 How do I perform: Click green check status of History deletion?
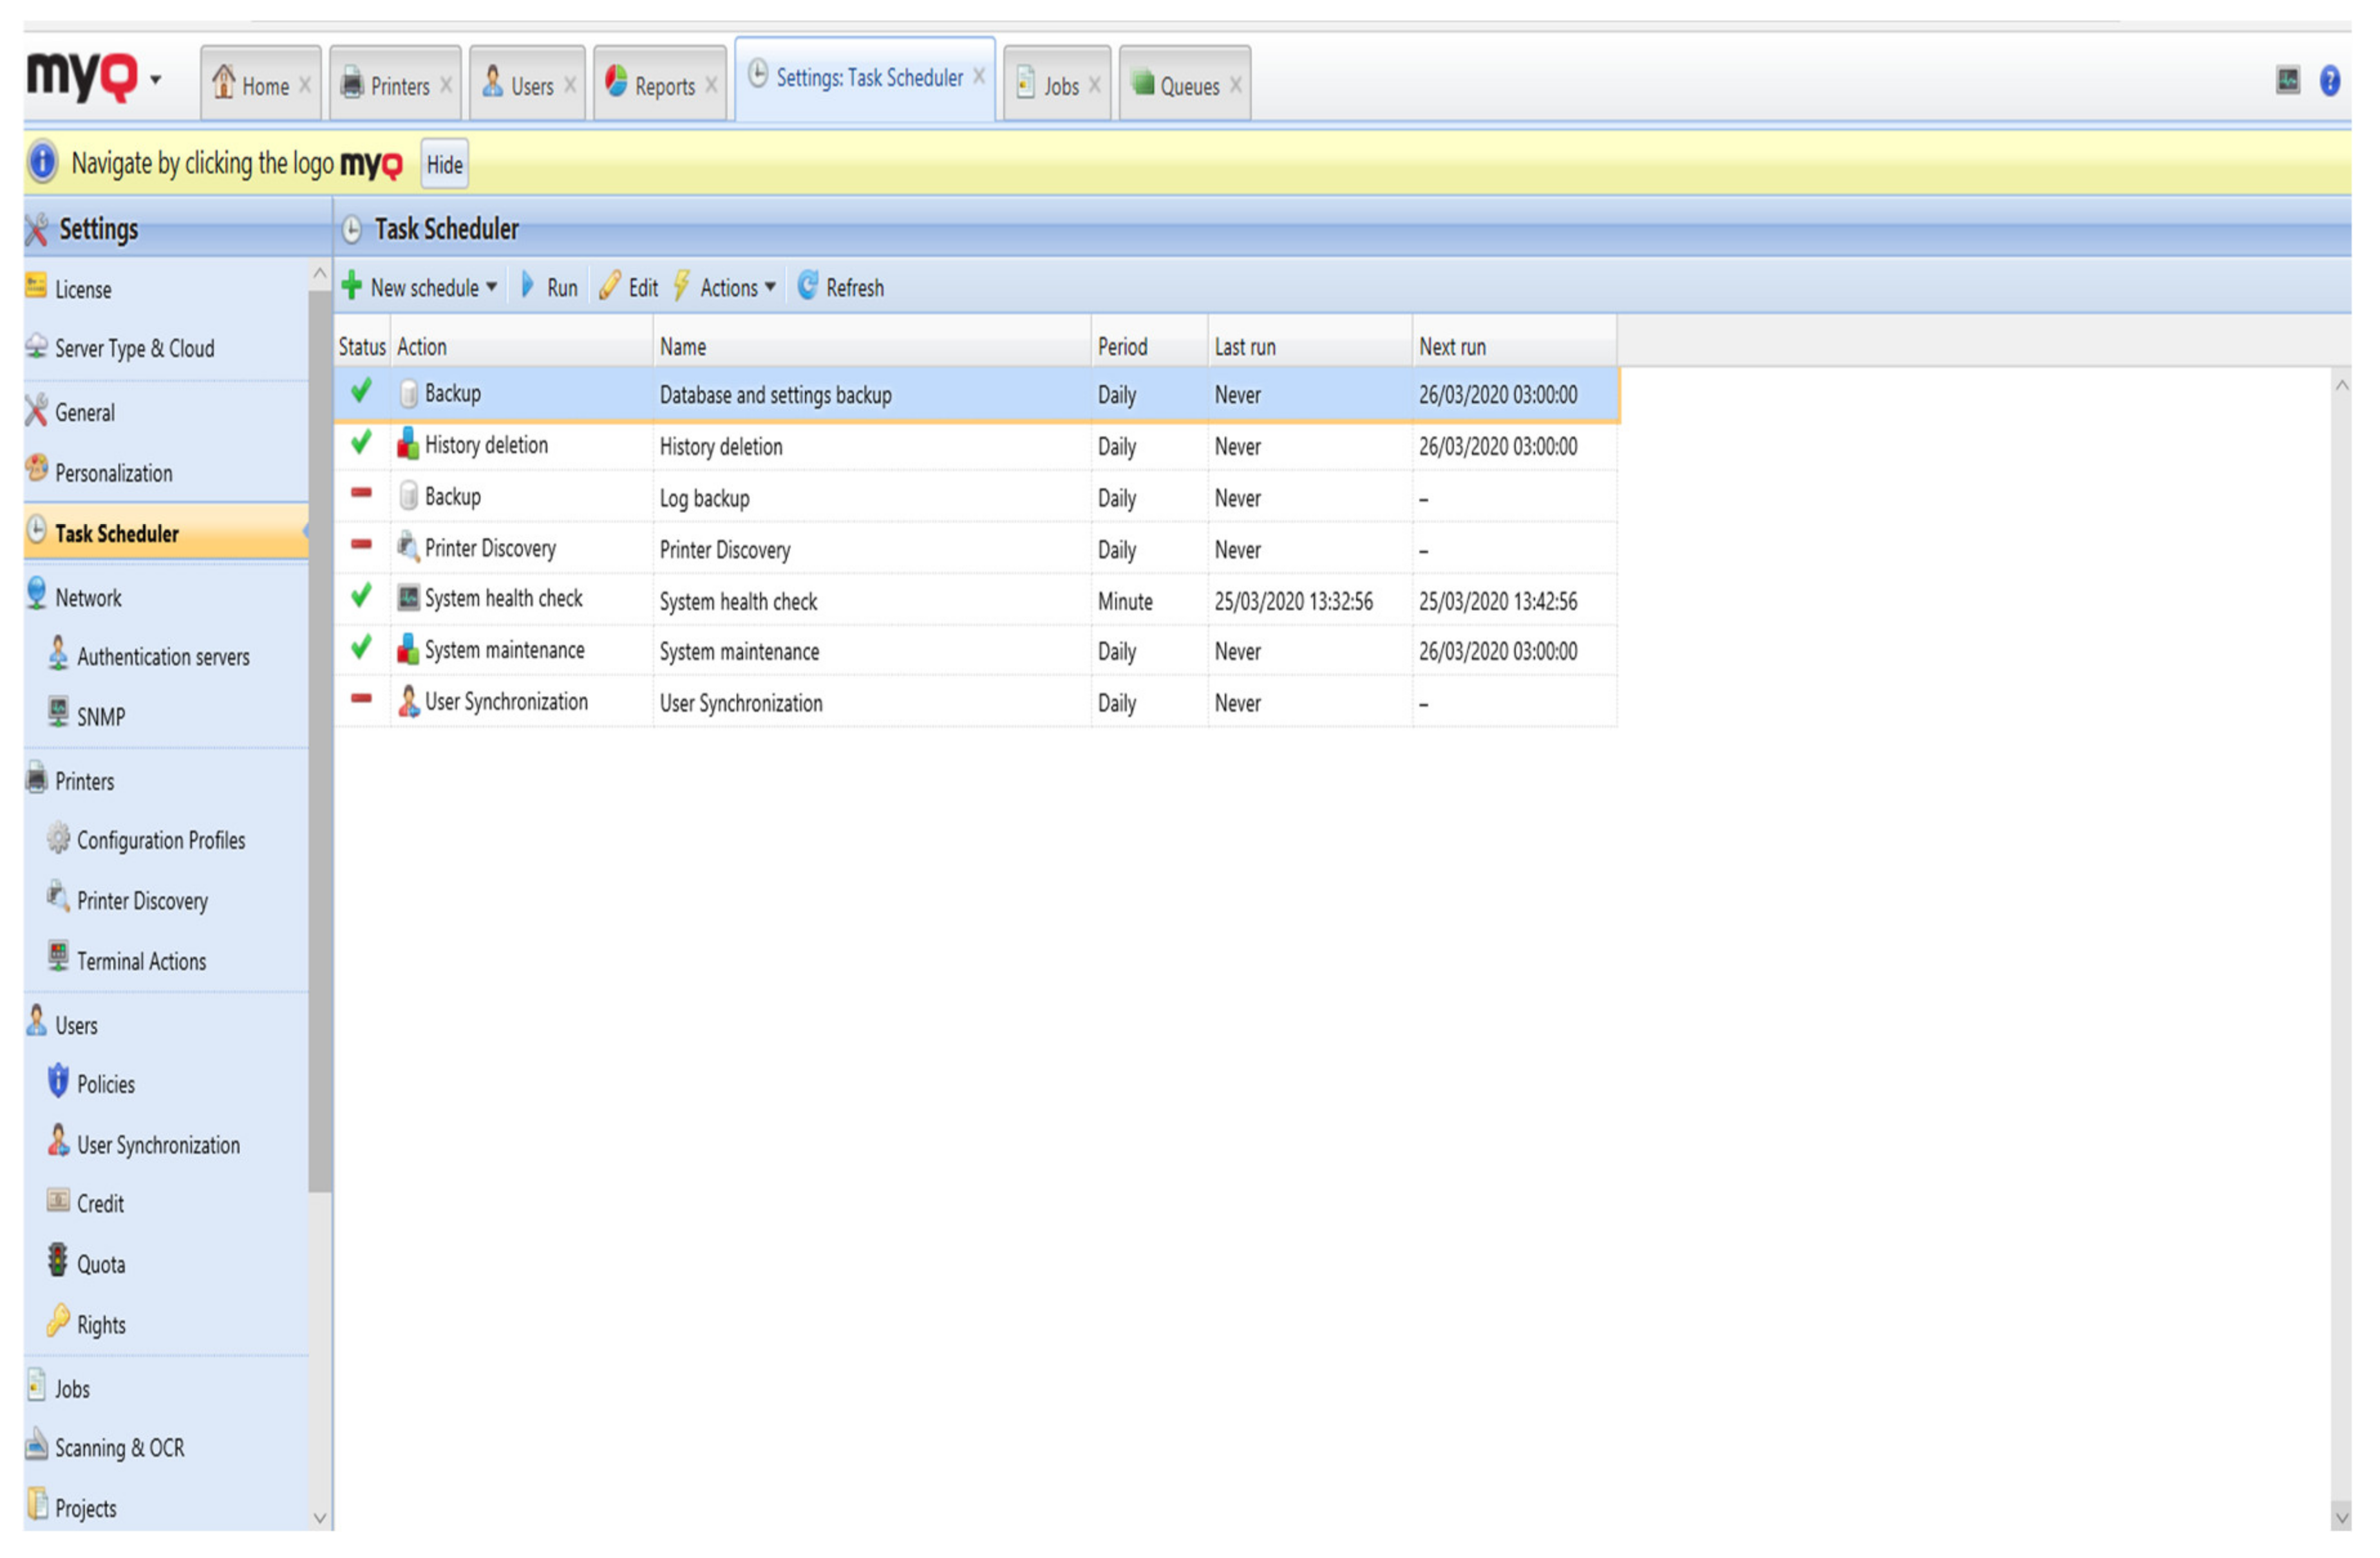[x=361, y=443]
